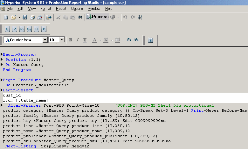
Task: Click the marker arrow beside Begin-Select
Action: (2, 90)
